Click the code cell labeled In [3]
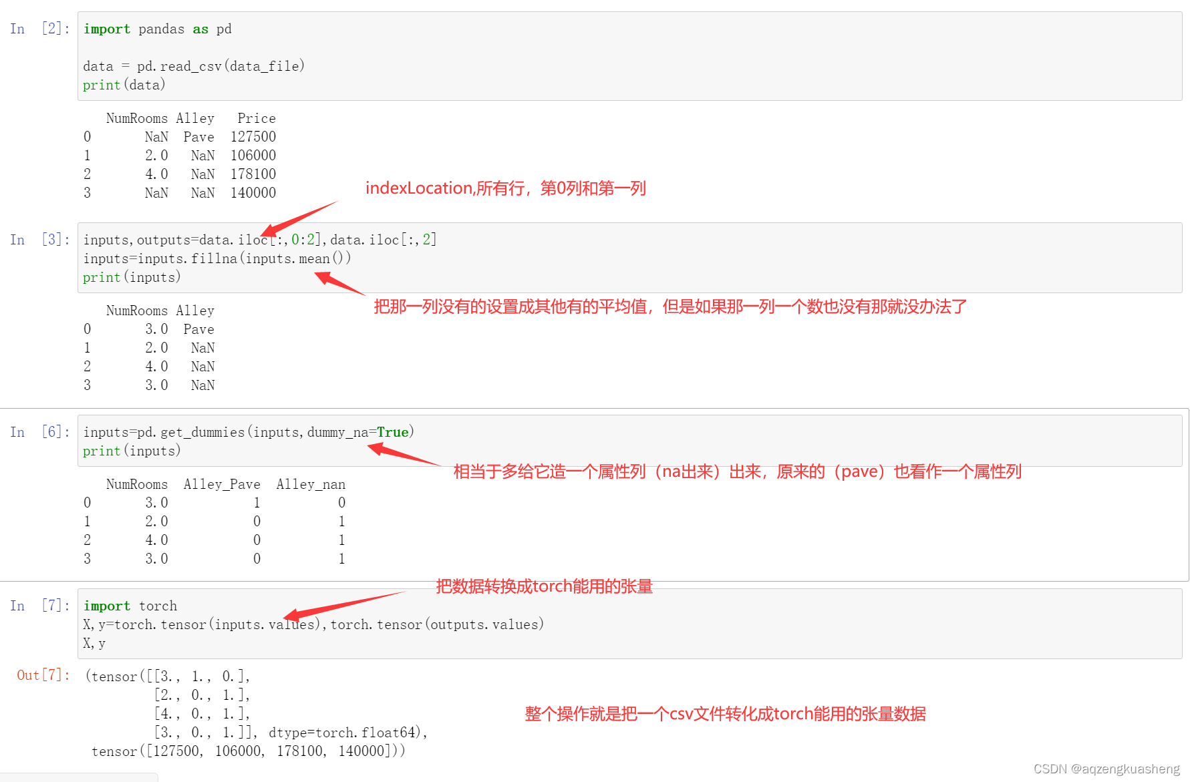The image size is (1190, 782). click(x=629, y=258)
